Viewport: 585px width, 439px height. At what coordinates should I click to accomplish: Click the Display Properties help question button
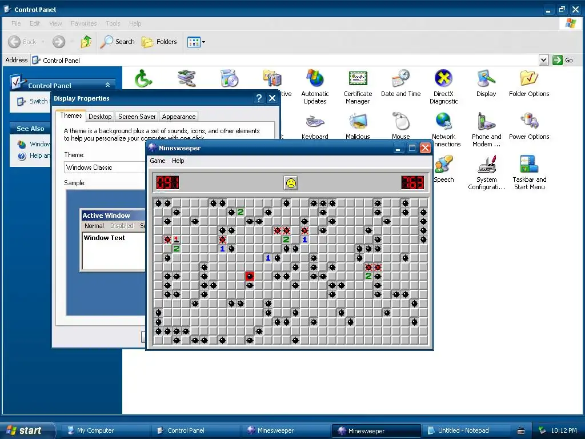coord(259,98)
